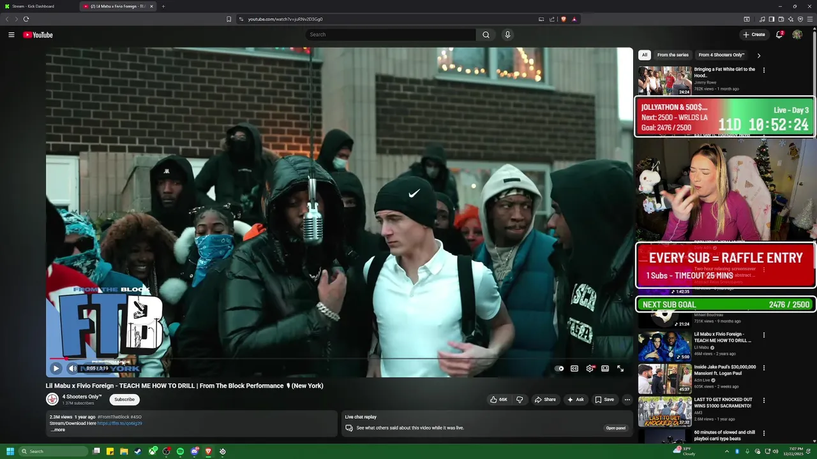Screen dimensions: 817x459
Task: Toggle browser sidebar panel
Action: (771, 19)
